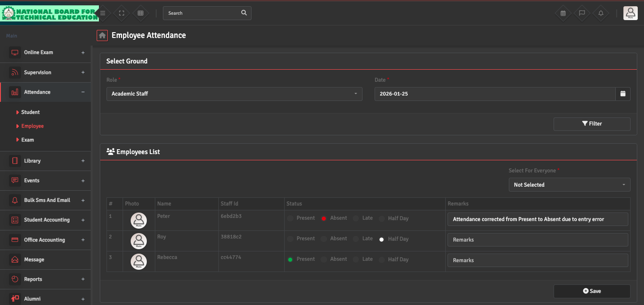Open the Student attendance submenu item

(30, 112)
